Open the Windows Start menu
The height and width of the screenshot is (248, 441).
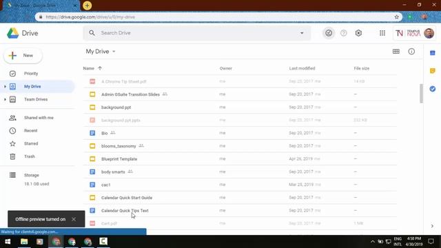click(8, 242)
